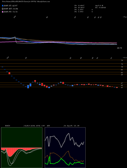Image resolution: width=127 pixels, height=168 pixels.
Task: Select the 'DOW ST: 42.97' legend text
Action: [x=10, y=6]
